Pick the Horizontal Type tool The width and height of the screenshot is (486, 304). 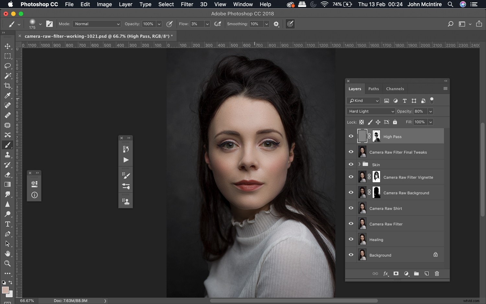[8, 224]
